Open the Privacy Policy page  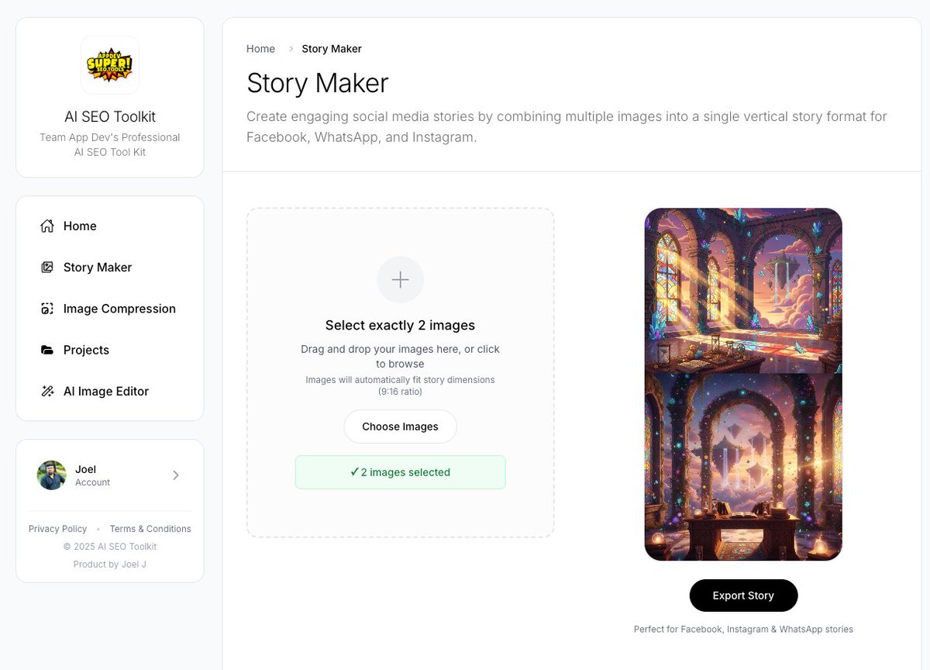pos(57,528)
